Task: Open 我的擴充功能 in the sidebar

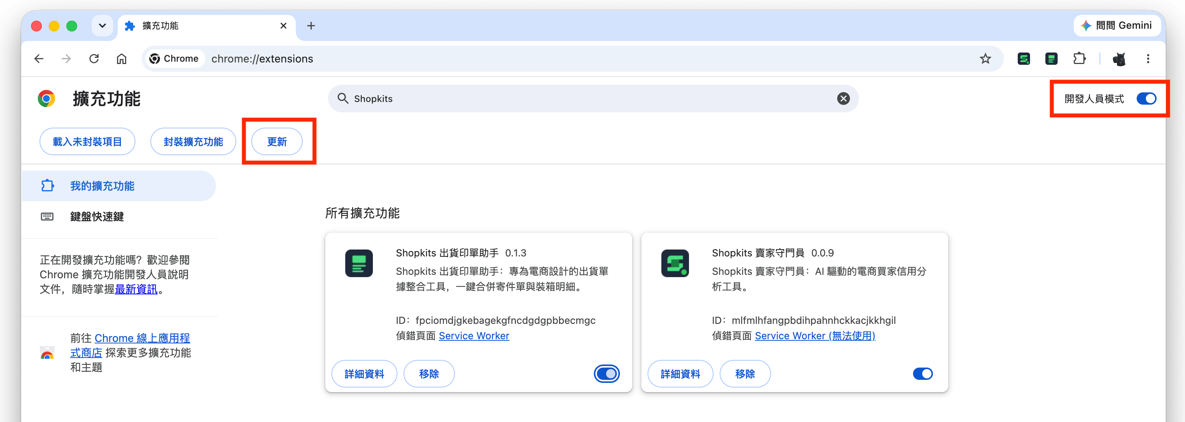Action: 118,186
